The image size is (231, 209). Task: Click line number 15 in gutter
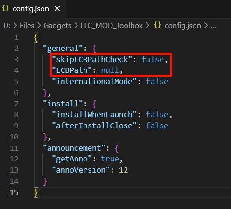click(14, 193)
